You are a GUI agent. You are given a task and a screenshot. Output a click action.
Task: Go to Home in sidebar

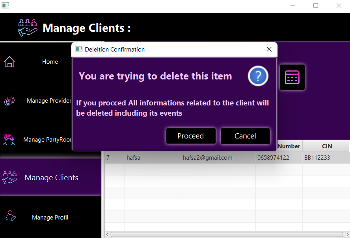tap(50, 62)
